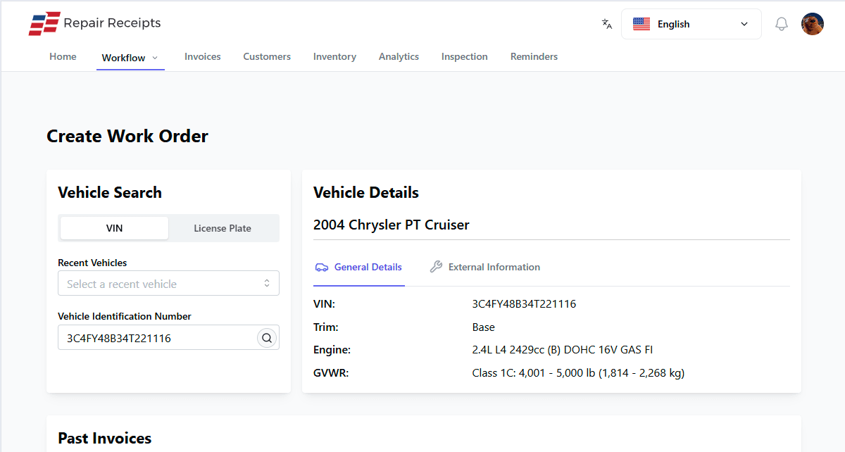Click the 2004 Chrysler PT Cruiser title

pos(392,225)
